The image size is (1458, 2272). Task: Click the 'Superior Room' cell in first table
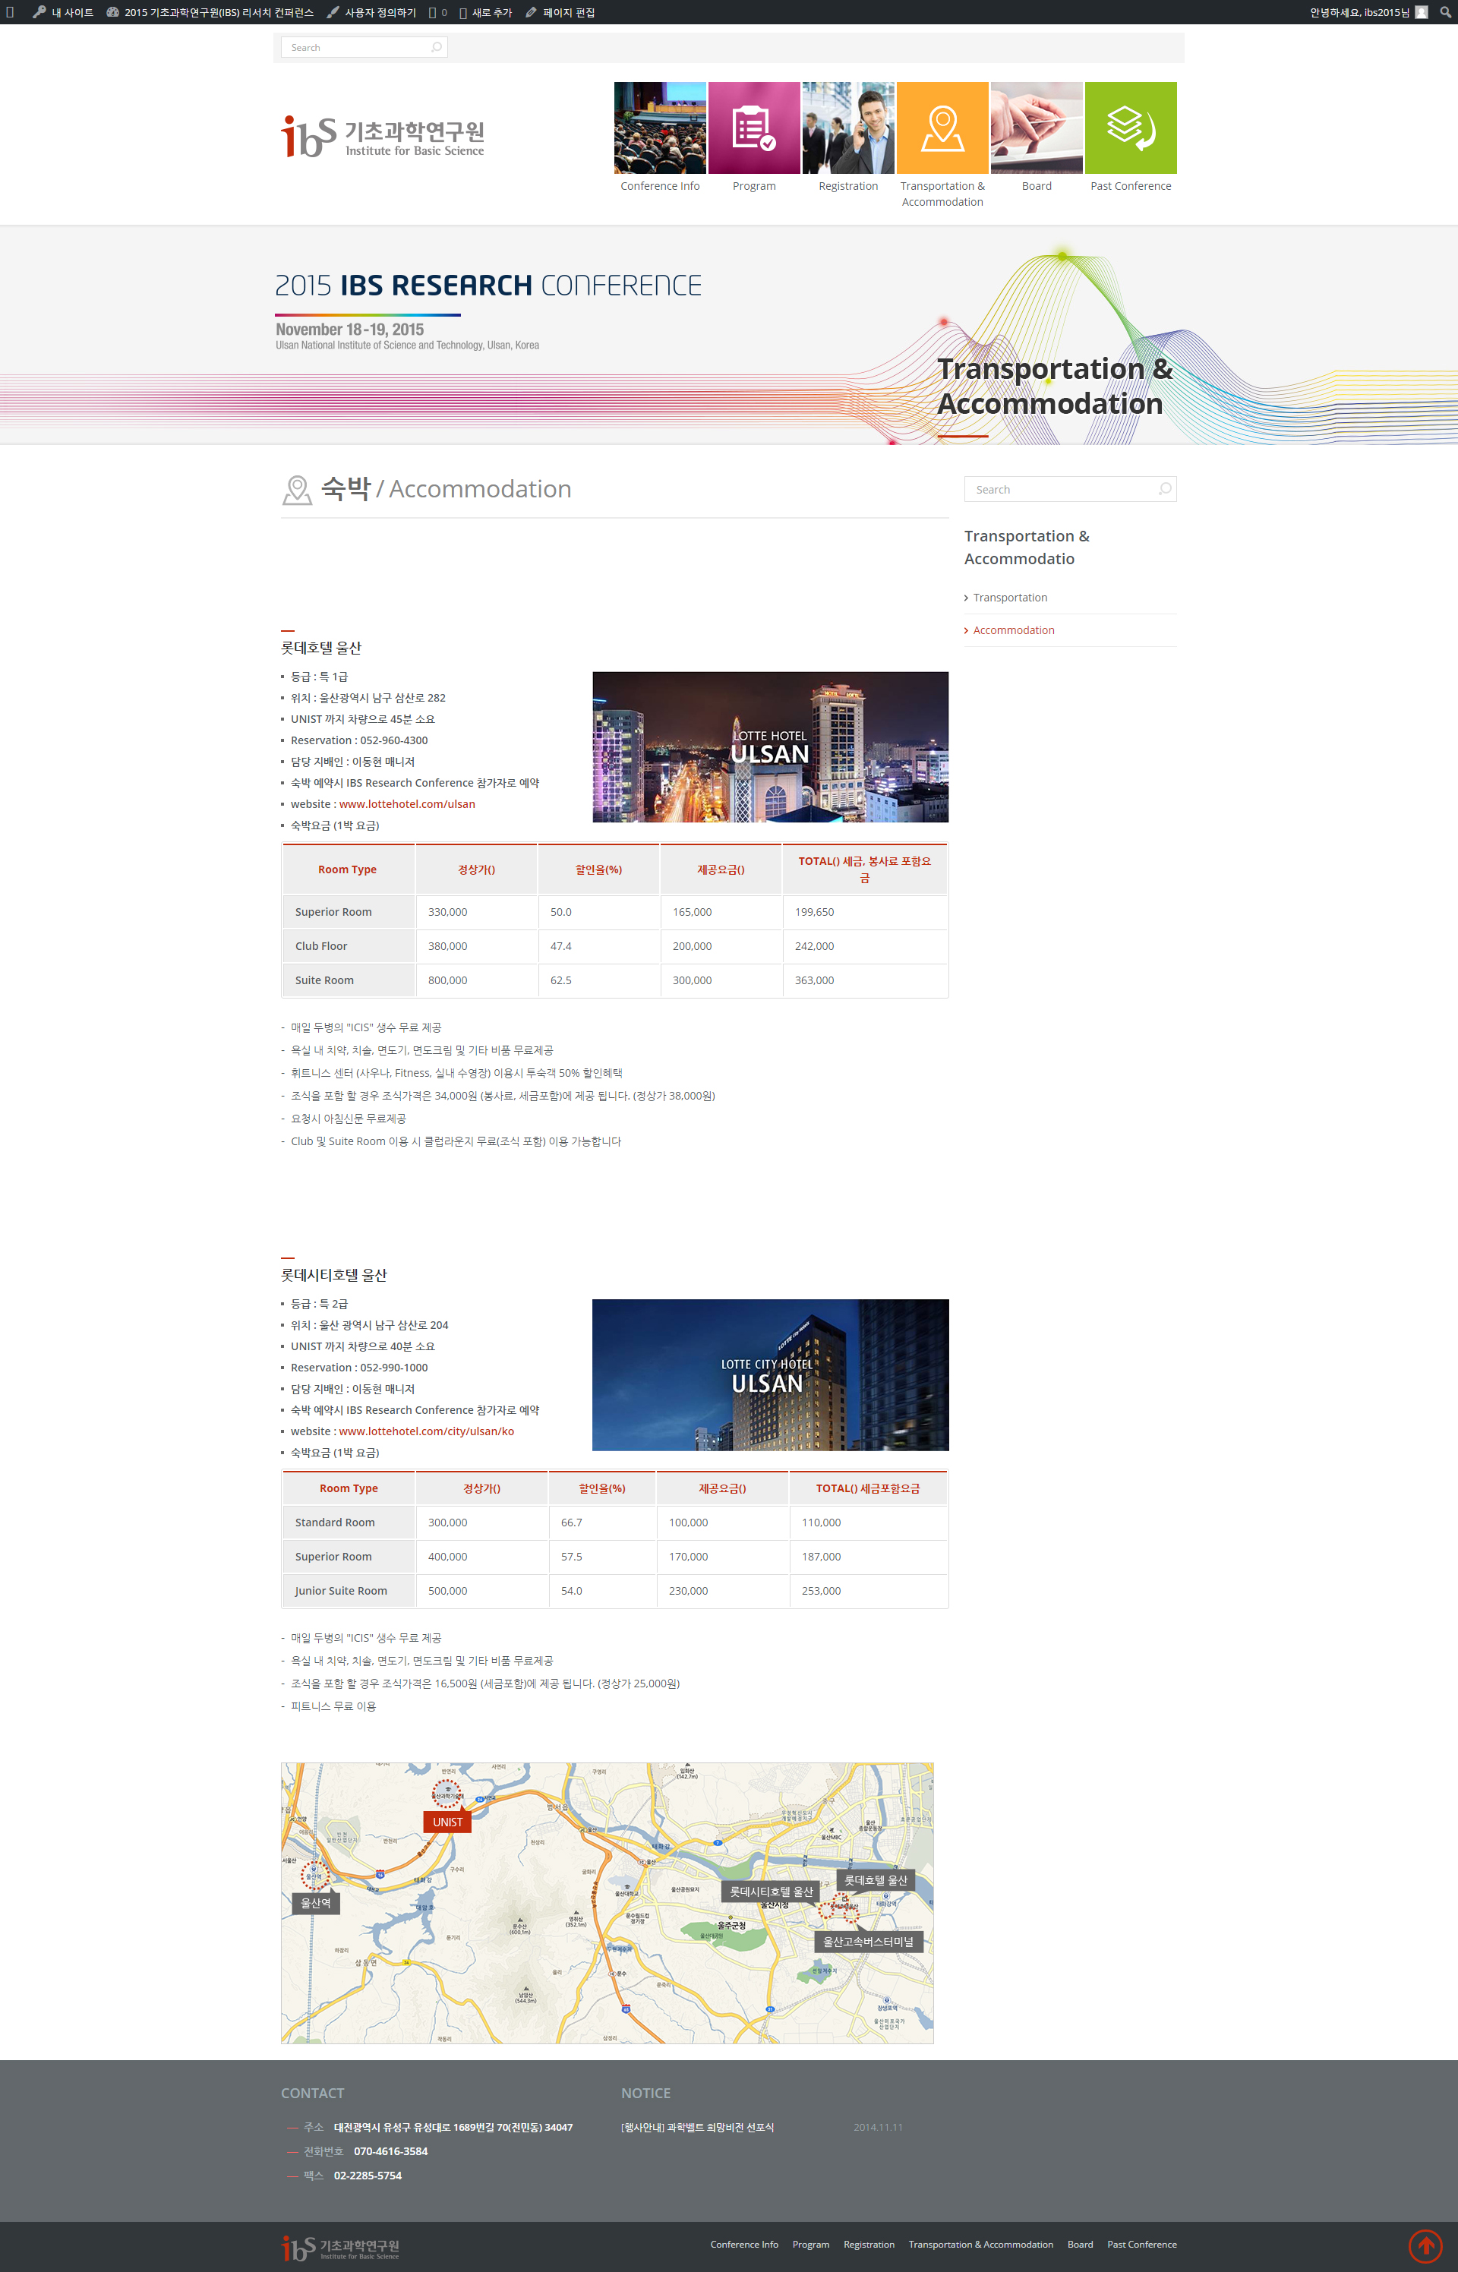pos(349,912)
